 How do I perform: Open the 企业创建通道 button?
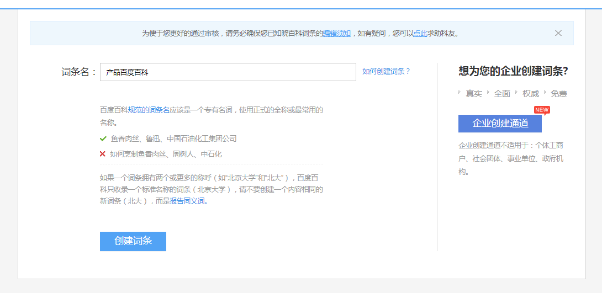(500, 124)
